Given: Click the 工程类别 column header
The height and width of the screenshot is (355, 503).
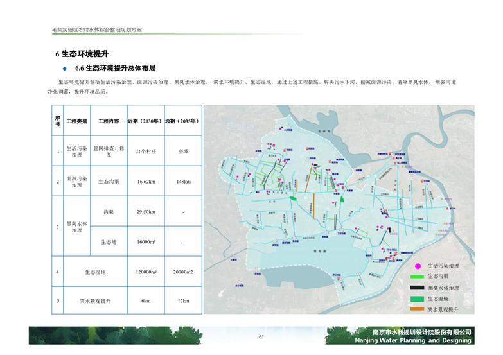Looking at the screenshot, I should 76,121.
